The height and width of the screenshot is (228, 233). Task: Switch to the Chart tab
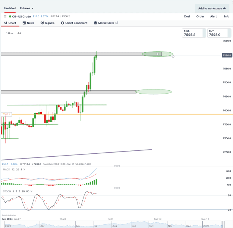10,23
